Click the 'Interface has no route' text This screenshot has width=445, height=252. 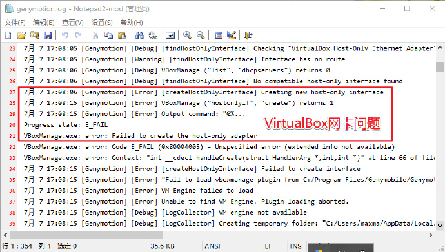[303, 59]
